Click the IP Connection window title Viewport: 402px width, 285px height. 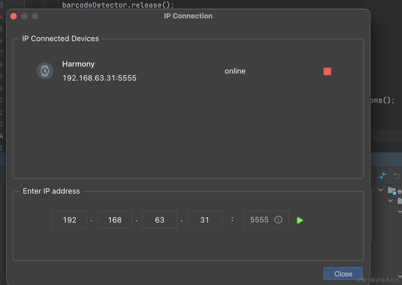(188, 16)
